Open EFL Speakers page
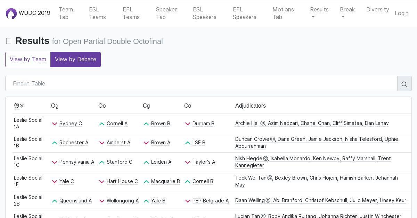 [x=244, y=13]
